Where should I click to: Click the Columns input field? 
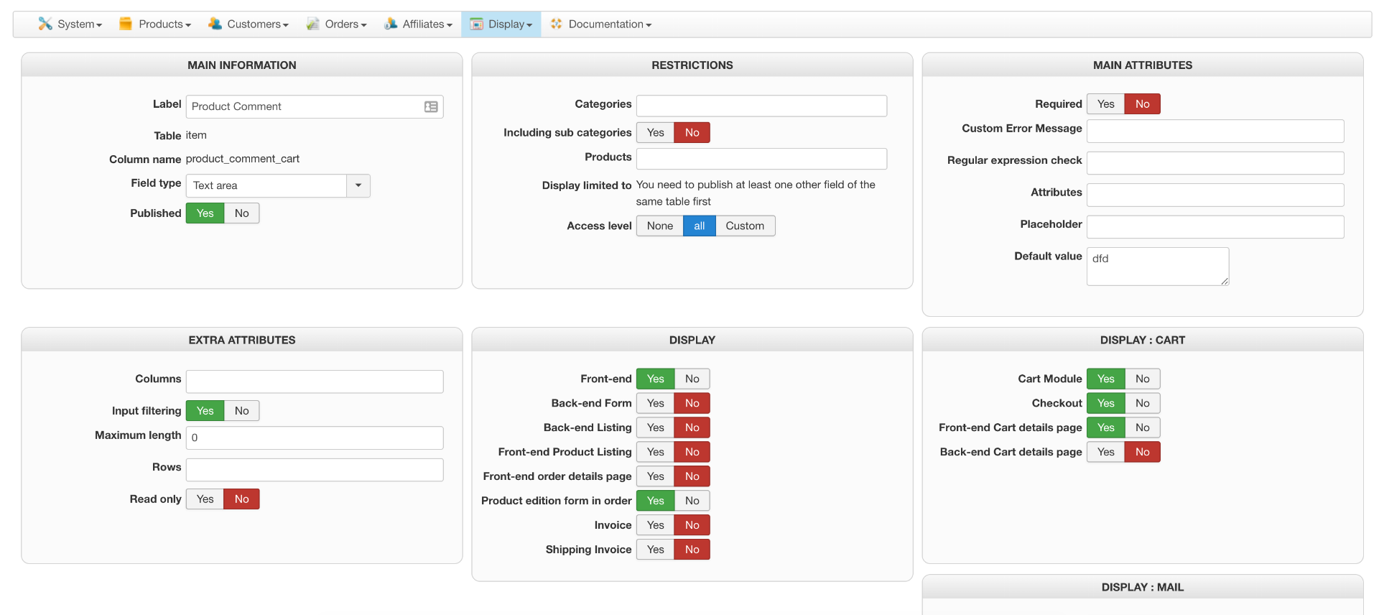(x=315, y=382)
